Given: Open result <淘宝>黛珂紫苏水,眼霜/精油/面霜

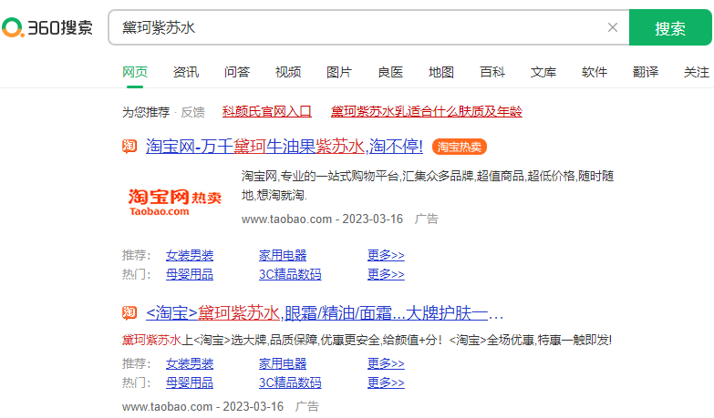Looking at the screenshot, I should pos(325,313).
